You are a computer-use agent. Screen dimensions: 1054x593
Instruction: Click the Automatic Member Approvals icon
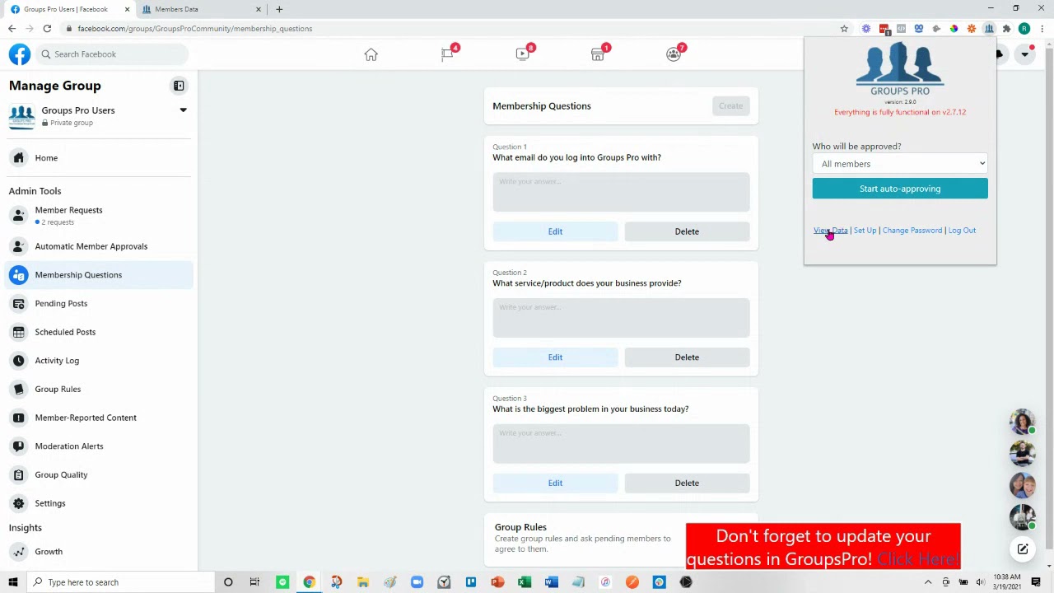pyautogui.click(x=19, y=246)
